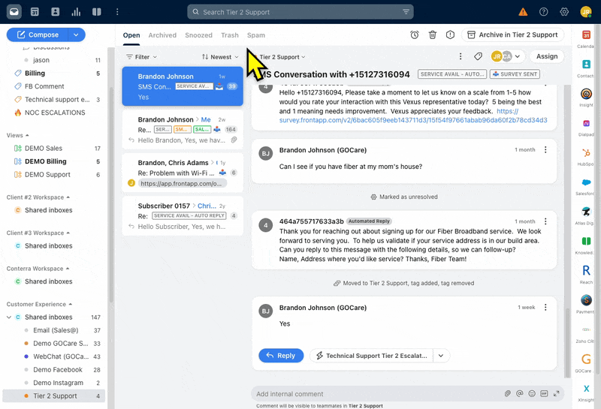The width and height of the screenshot is (601, 409).
Task: Open the Newest sort dropdown
Action: pos(220,57)
